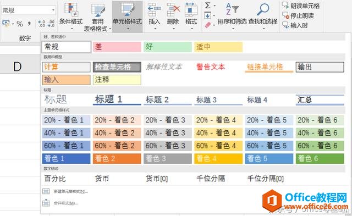
Task: Expand the Format dropdown arrow
Action: 191,29
